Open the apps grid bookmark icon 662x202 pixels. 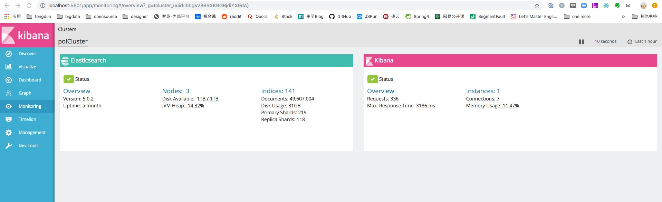(7, 17)
